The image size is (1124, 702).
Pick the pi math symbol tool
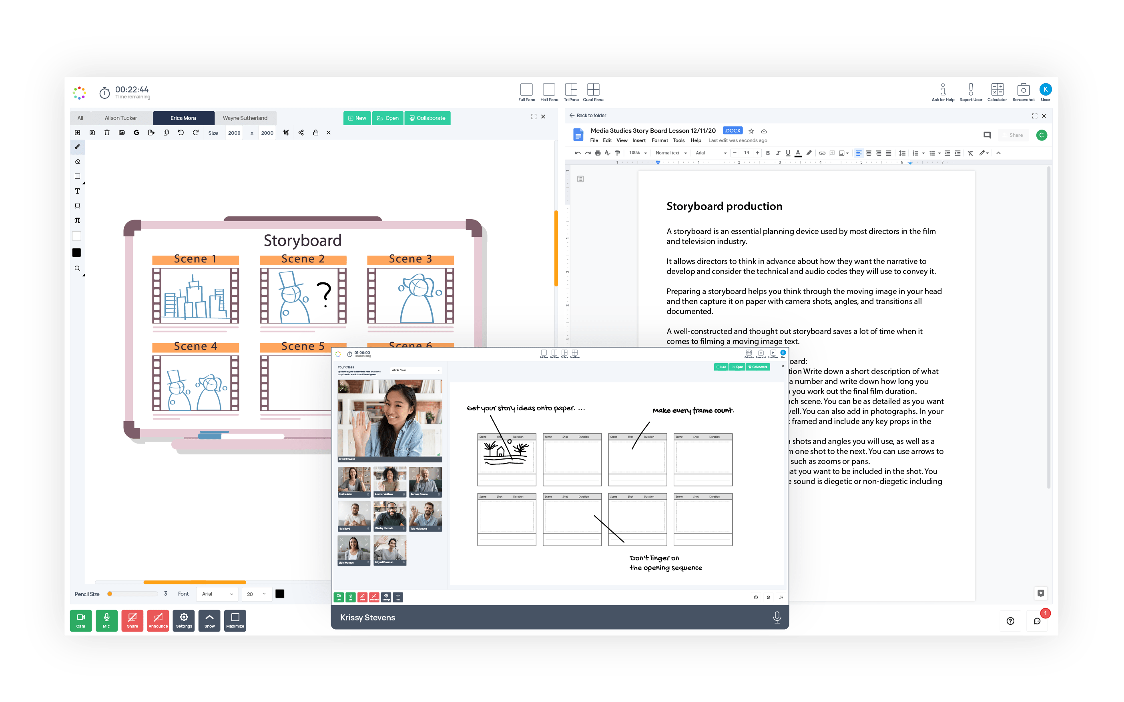(78, 220)
